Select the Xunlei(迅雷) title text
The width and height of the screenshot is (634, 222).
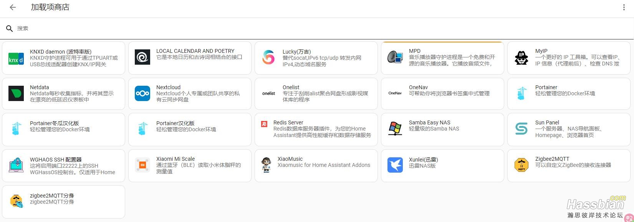pos(423,160)
